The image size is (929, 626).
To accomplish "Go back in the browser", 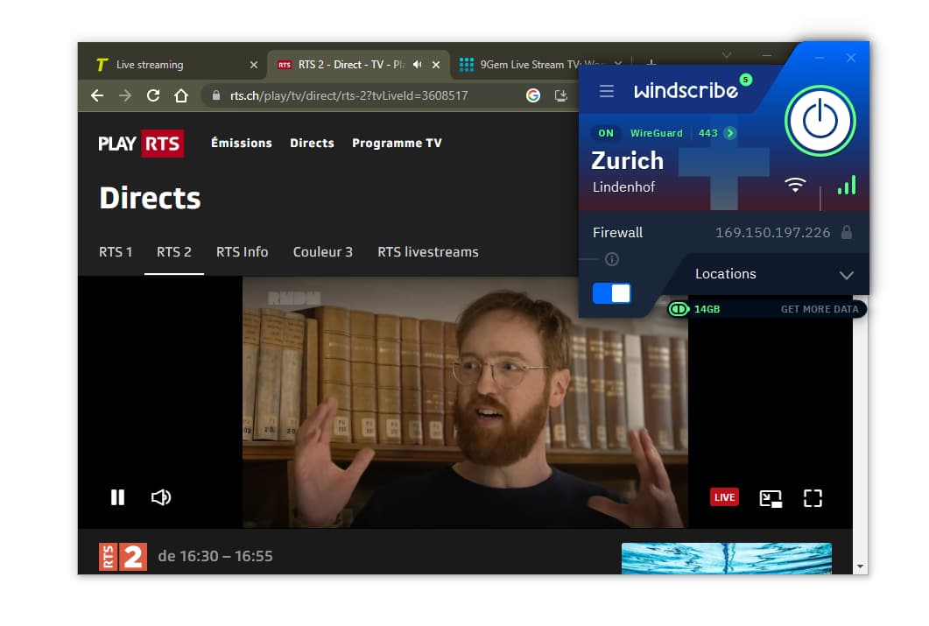I will point(97,95).
